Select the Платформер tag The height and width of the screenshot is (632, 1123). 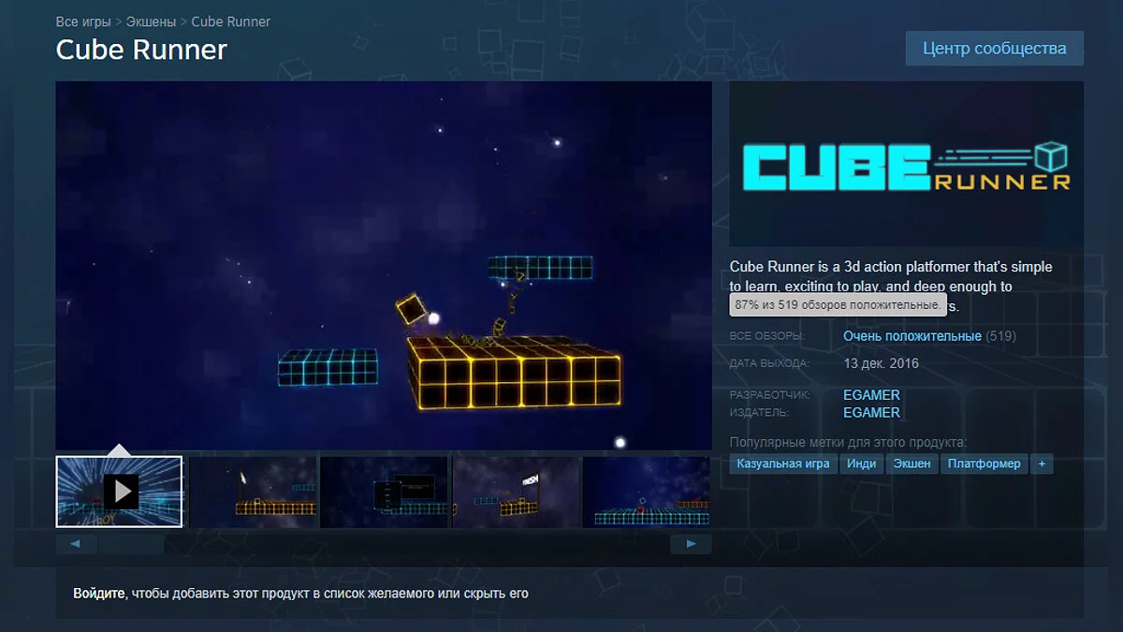click(984, 463)
